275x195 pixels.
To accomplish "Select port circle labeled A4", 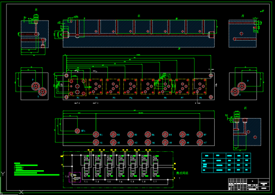I will click(x=148, y=142).
